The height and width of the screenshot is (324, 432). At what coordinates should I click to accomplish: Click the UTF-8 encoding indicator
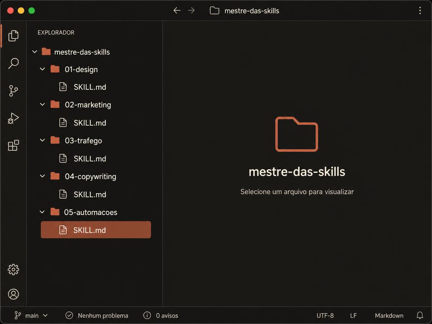tap(325, 316)
